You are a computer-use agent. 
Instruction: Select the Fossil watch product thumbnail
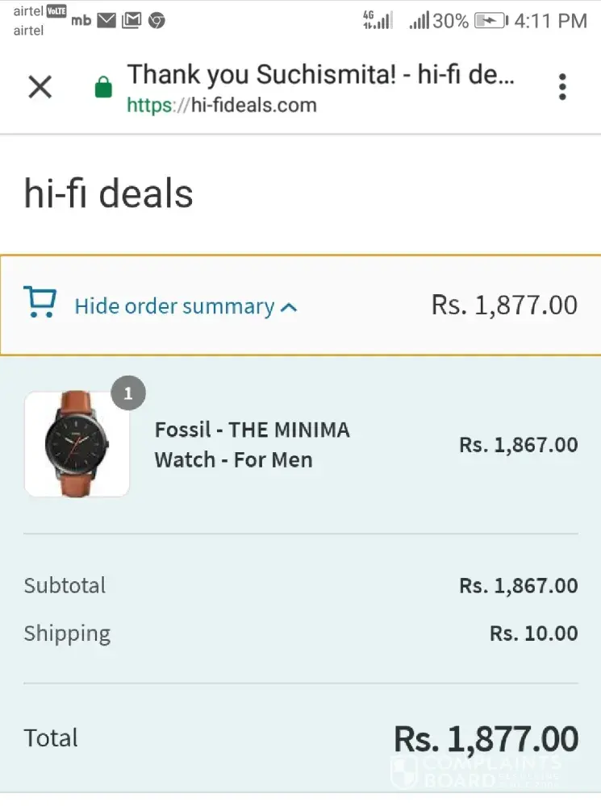(77, 444)
